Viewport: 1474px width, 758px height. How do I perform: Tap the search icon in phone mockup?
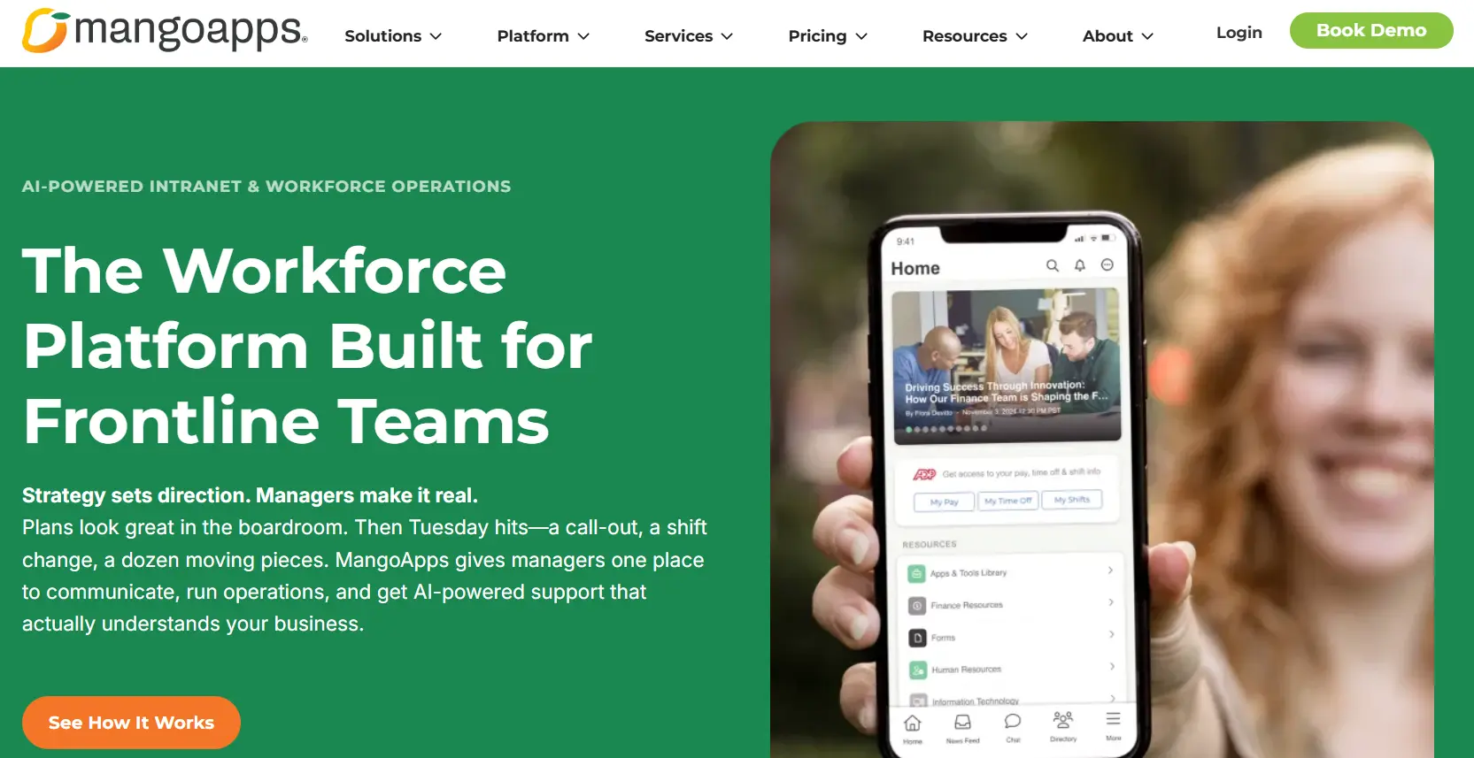[x=1052, y=265]
